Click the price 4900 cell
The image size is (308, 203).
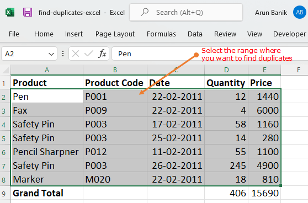click(264, 165)
